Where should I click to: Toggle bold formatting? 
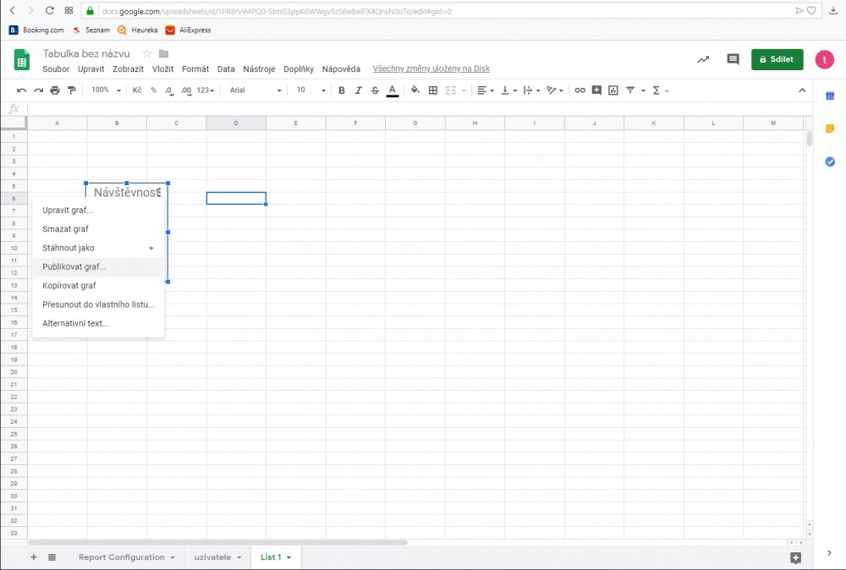(342, 90)
